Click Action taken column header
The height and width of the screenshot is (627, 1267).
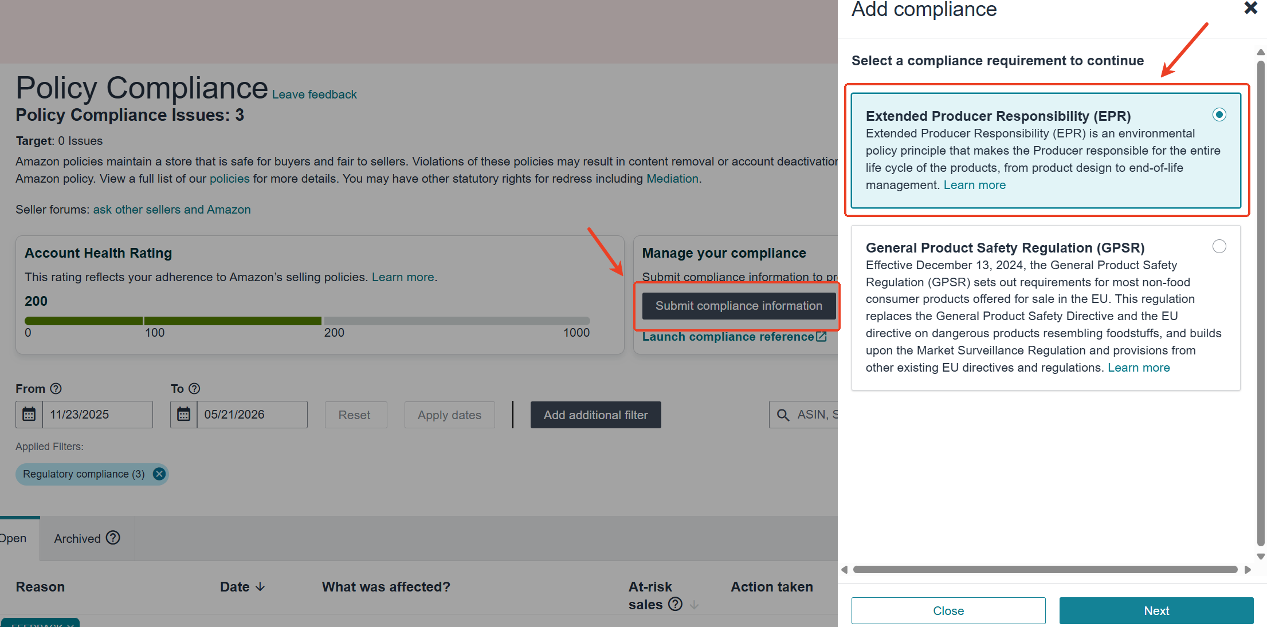(x=772, y=587)
